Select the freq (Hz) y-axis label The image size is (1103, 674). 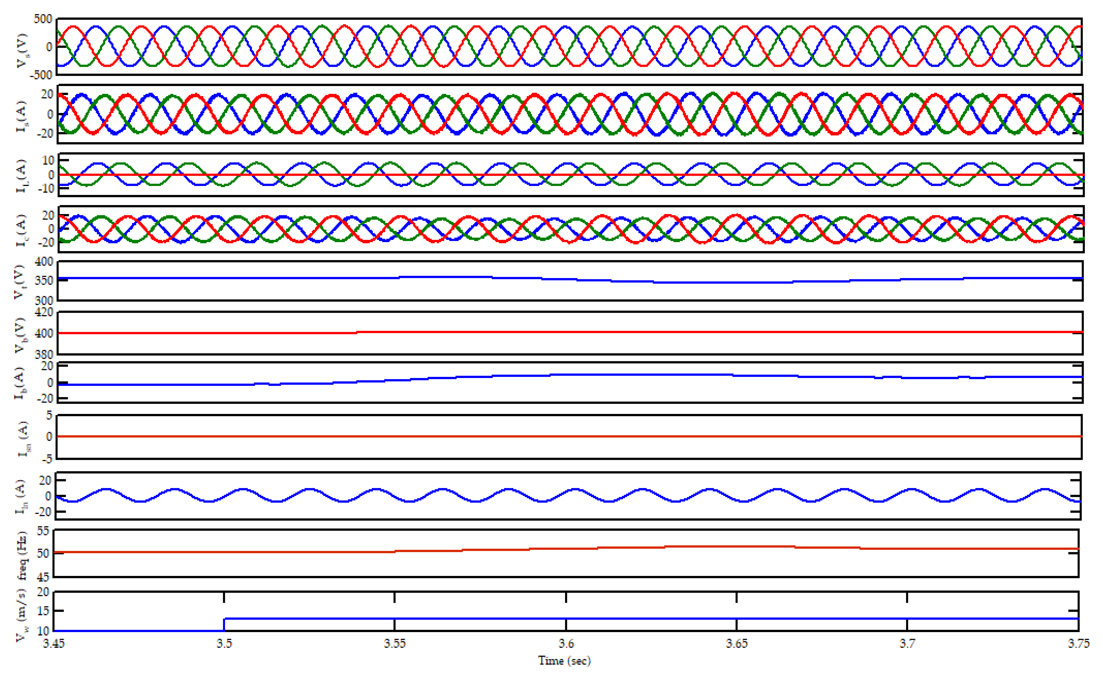22,555
